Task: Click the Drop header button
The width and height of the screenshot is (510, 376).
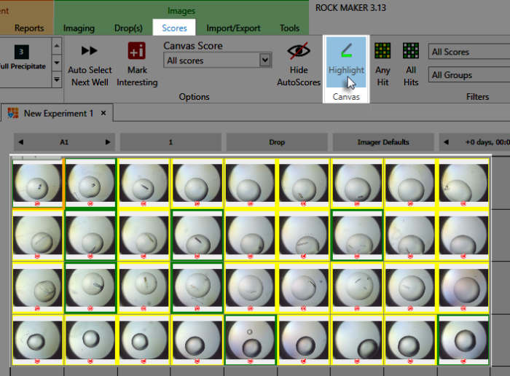Action: coord(277,142)
